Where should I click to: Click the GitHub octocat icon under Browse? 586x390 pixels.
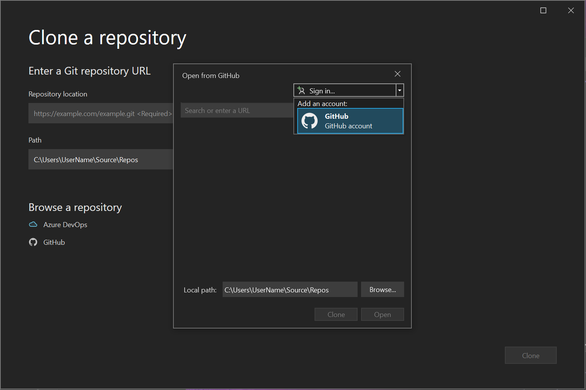33,242
